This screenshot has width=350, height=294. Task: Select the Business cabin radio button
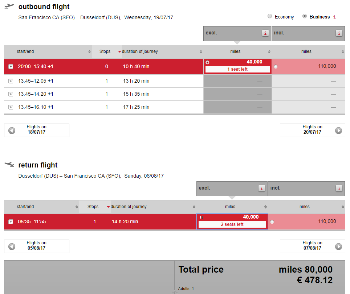coord(305,16)
